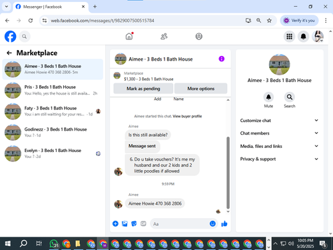
Task: Choose a GIF in composer
Action: [143, 223]
